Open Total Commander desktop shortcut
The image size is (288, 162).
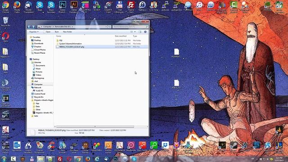tap(119, 7)
